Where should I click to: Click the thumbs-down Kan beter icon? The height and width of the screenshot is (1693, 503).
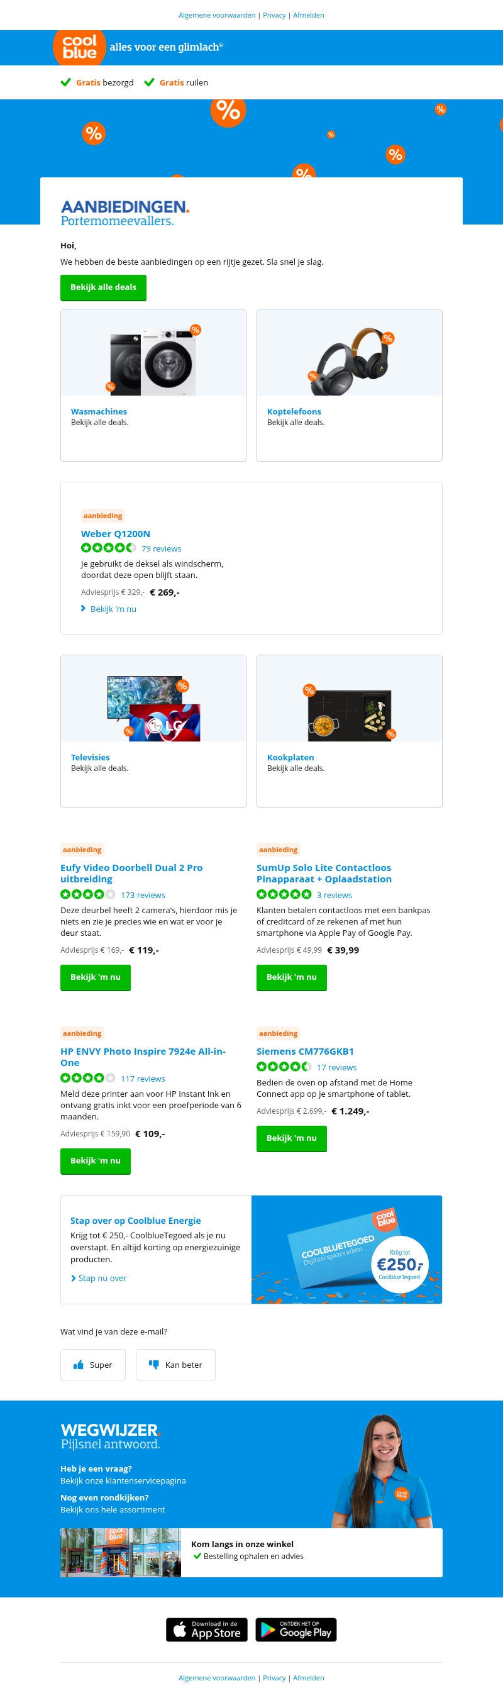pyautogui.click(x=153, y=1364)
